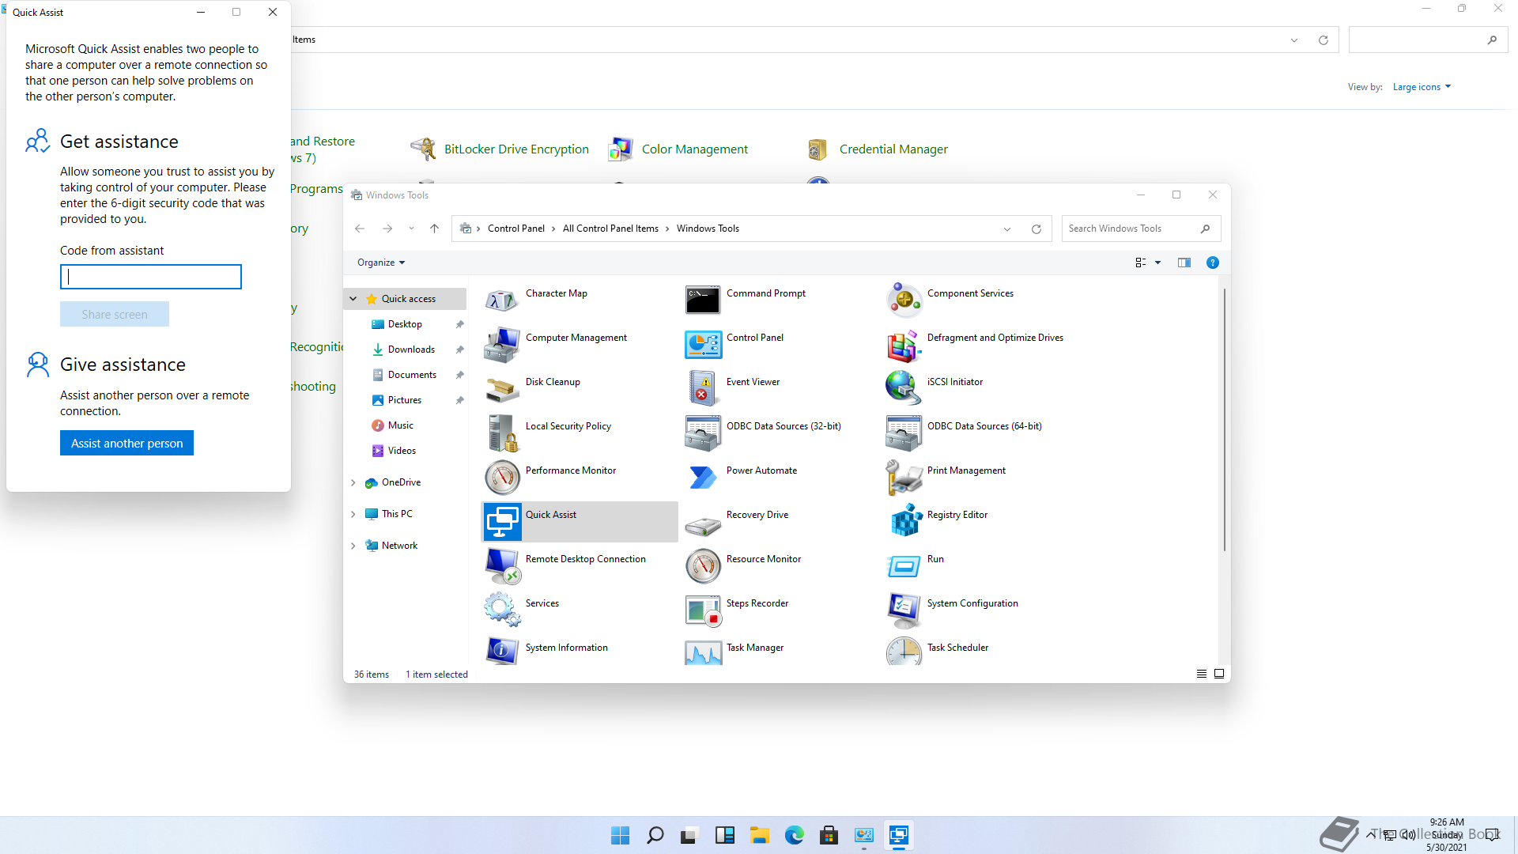Image resolution: width=1518 pixels, height=854 pixels.
Task: Open Print Management icon
Action: point(903,478)
